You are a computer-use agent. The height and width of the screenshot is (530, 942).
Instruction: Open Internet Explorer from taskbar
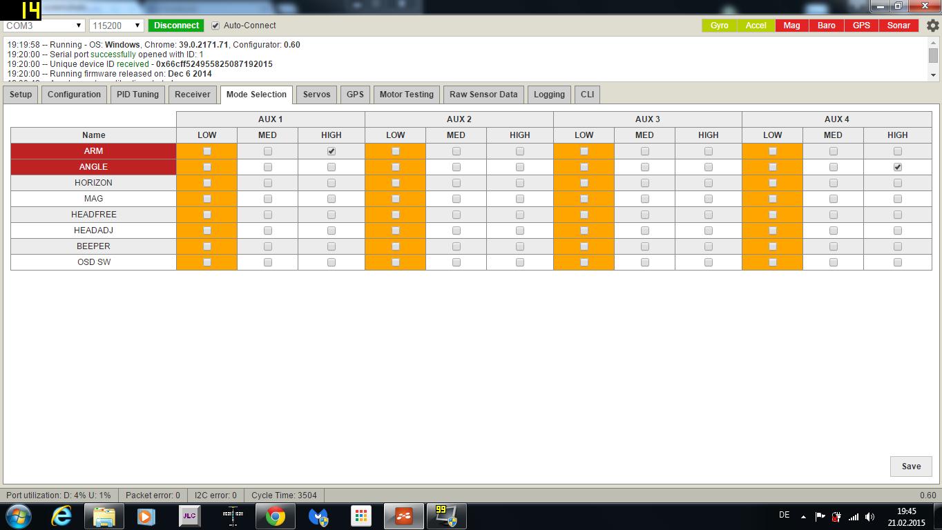(x=61, y=516)
